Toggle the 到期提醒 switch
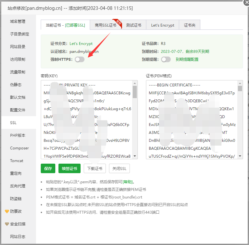The width and height of the screenshot is (249, 245). point(166,60)
